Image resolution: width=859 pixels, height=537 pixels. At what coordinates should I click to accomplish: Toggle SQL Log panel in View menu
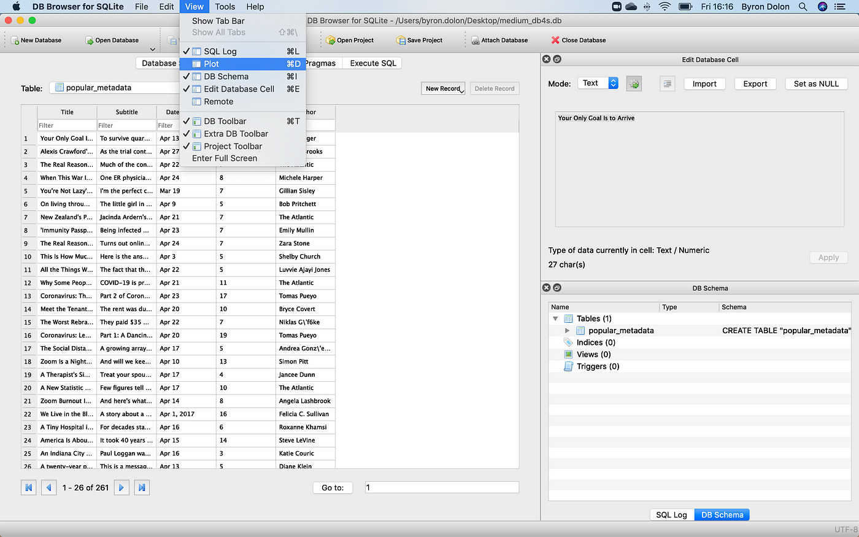[243, 52]
